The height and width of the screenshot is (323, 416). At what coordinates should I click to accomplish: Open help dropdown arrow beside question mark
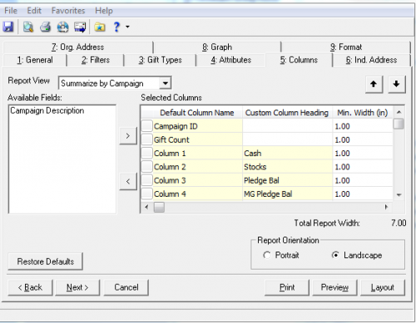click(127, 27)
